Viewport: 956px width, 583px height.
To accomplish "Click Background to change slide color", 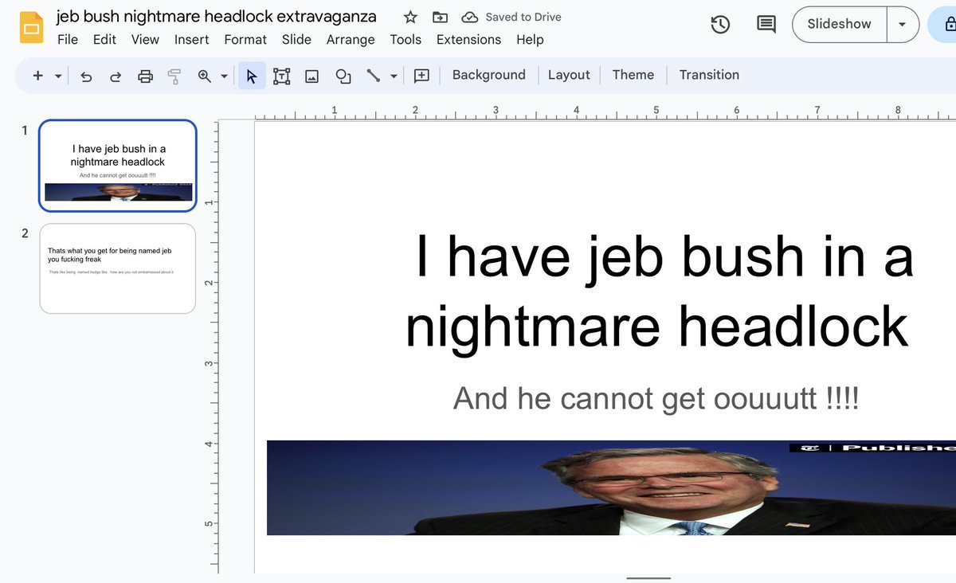I will [488, 74].
